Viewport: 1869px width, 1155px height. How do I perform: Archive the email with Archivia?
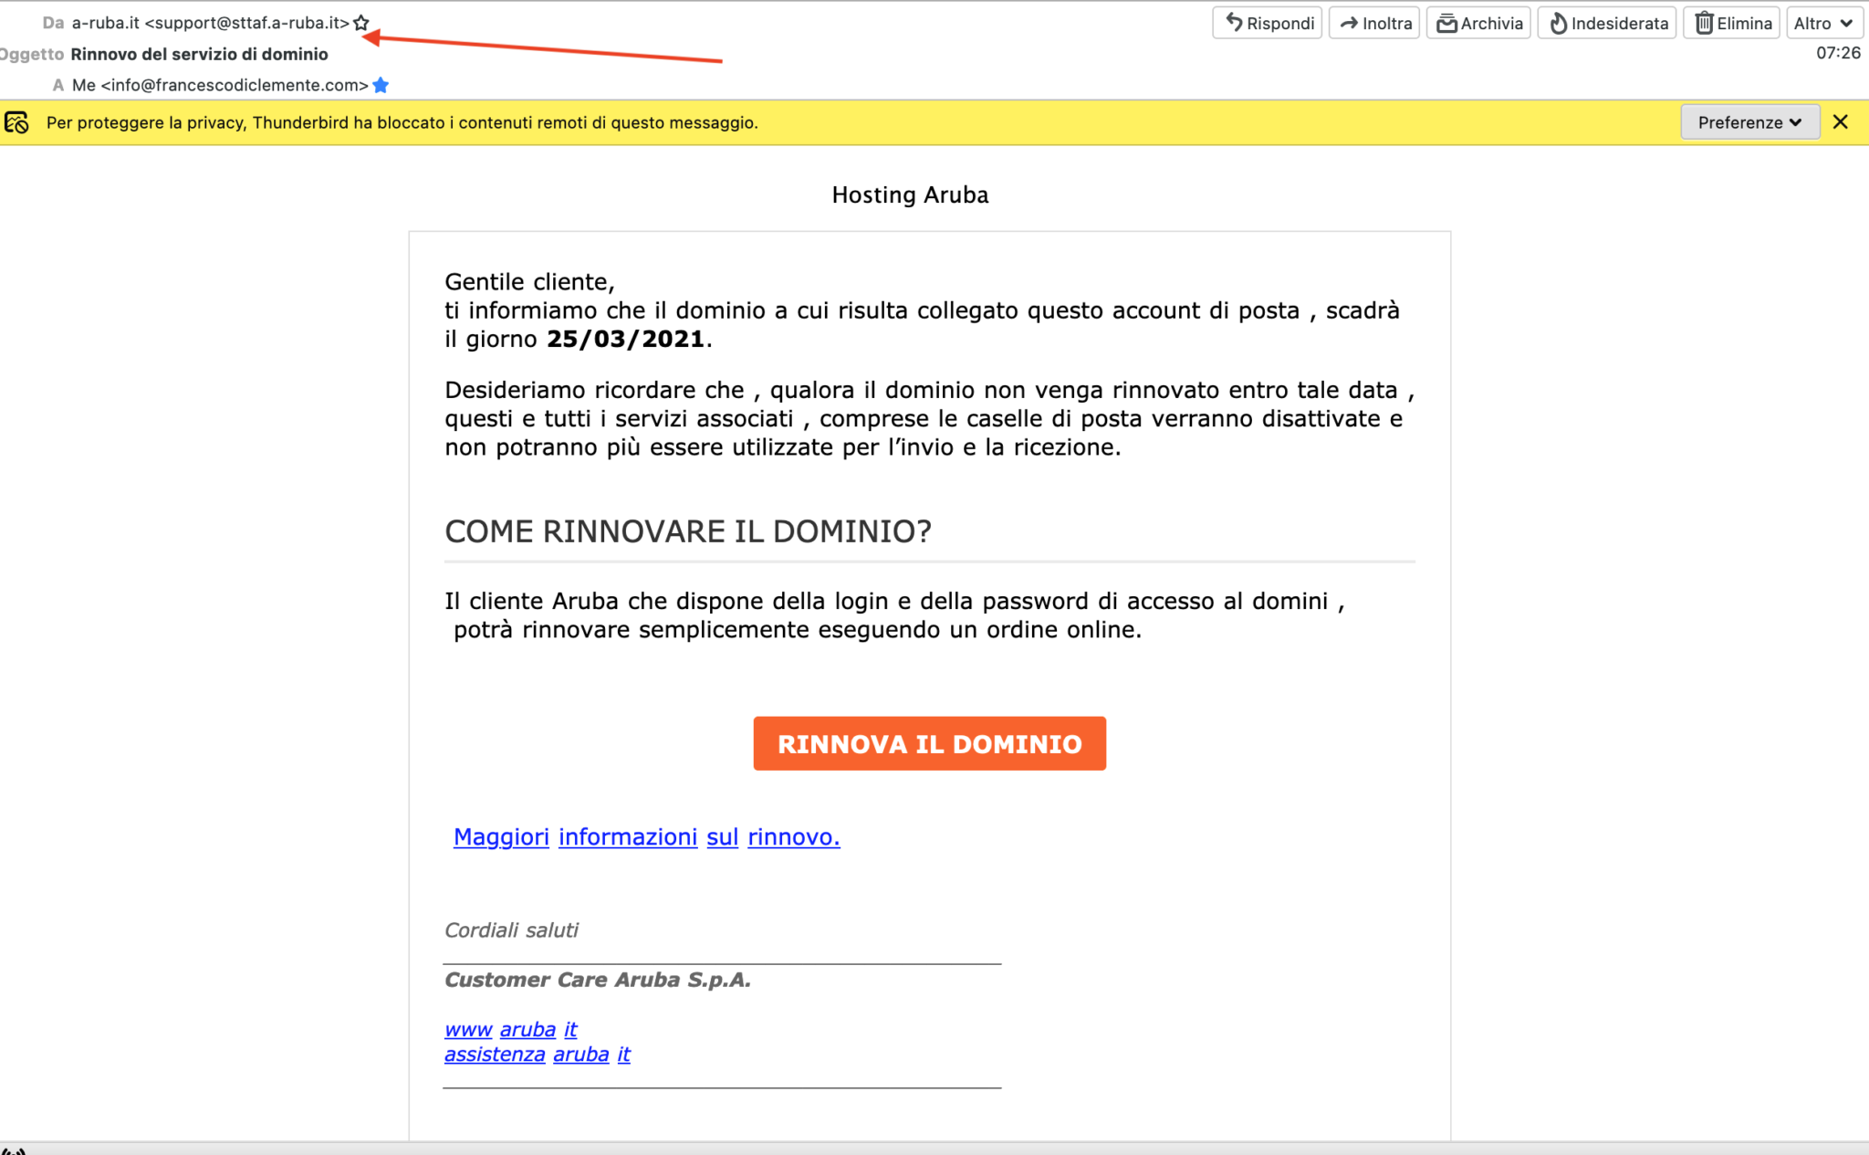coord(1478,23)
